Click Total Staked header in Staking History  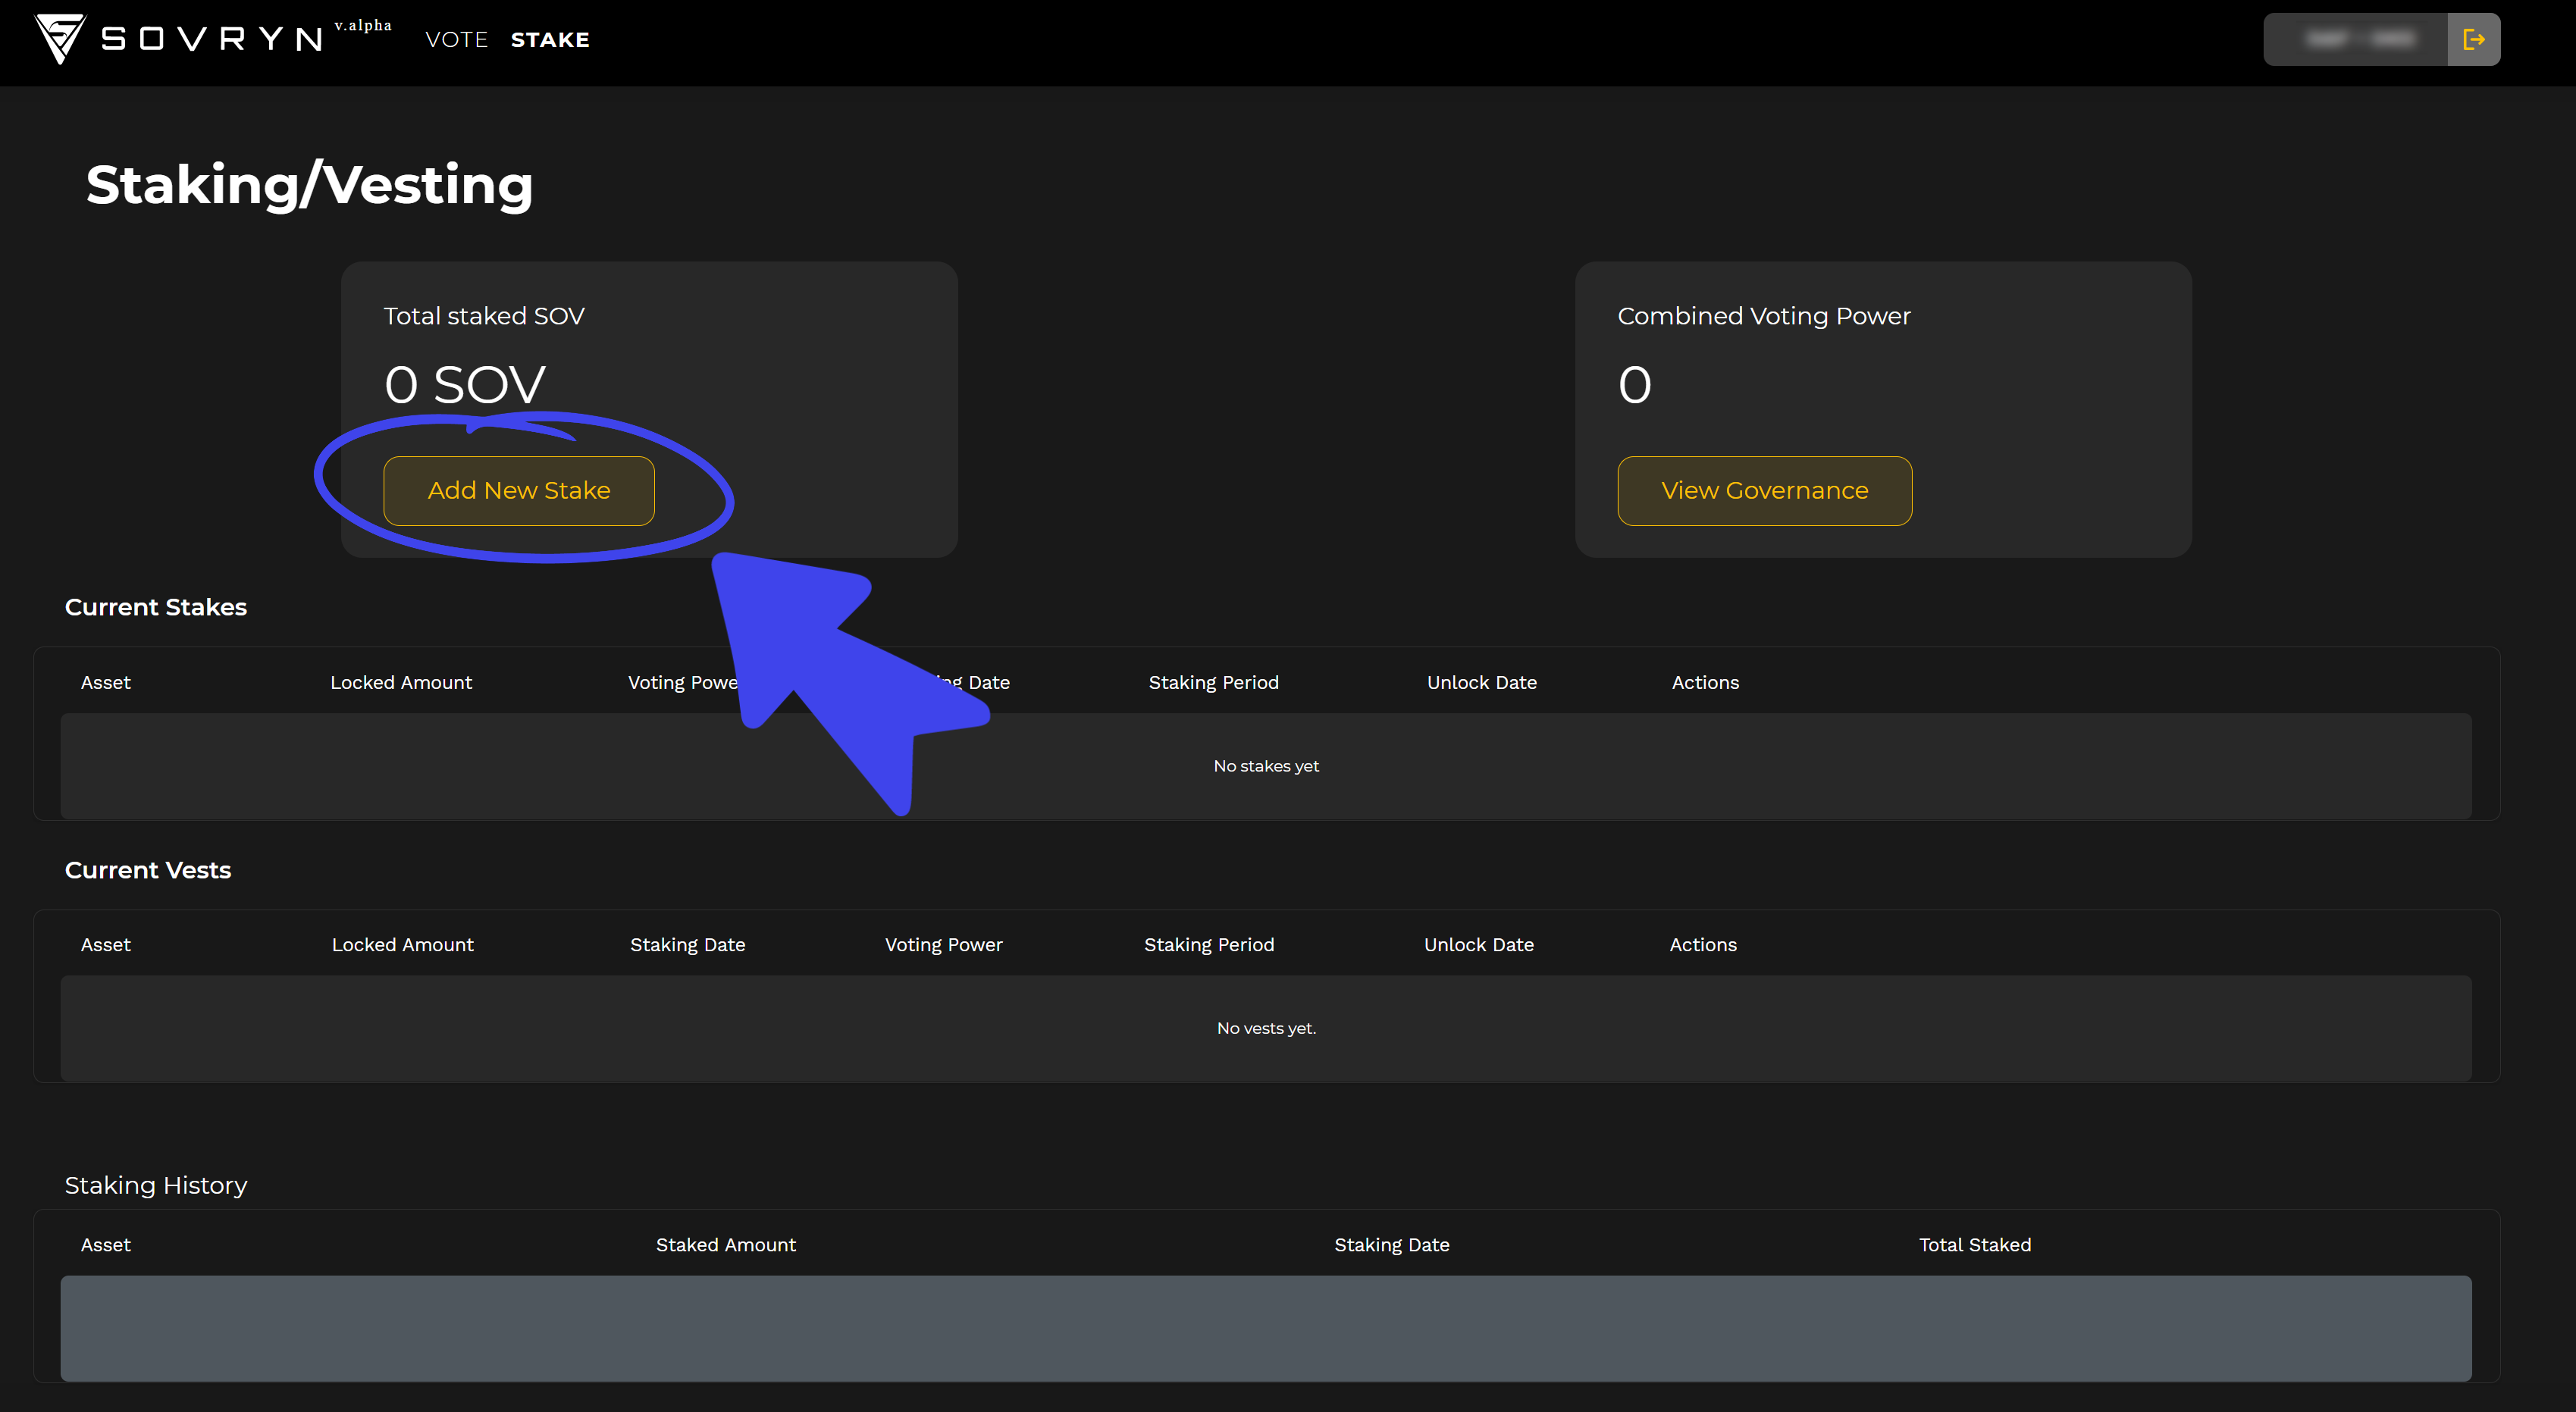pos(1975,1245)
